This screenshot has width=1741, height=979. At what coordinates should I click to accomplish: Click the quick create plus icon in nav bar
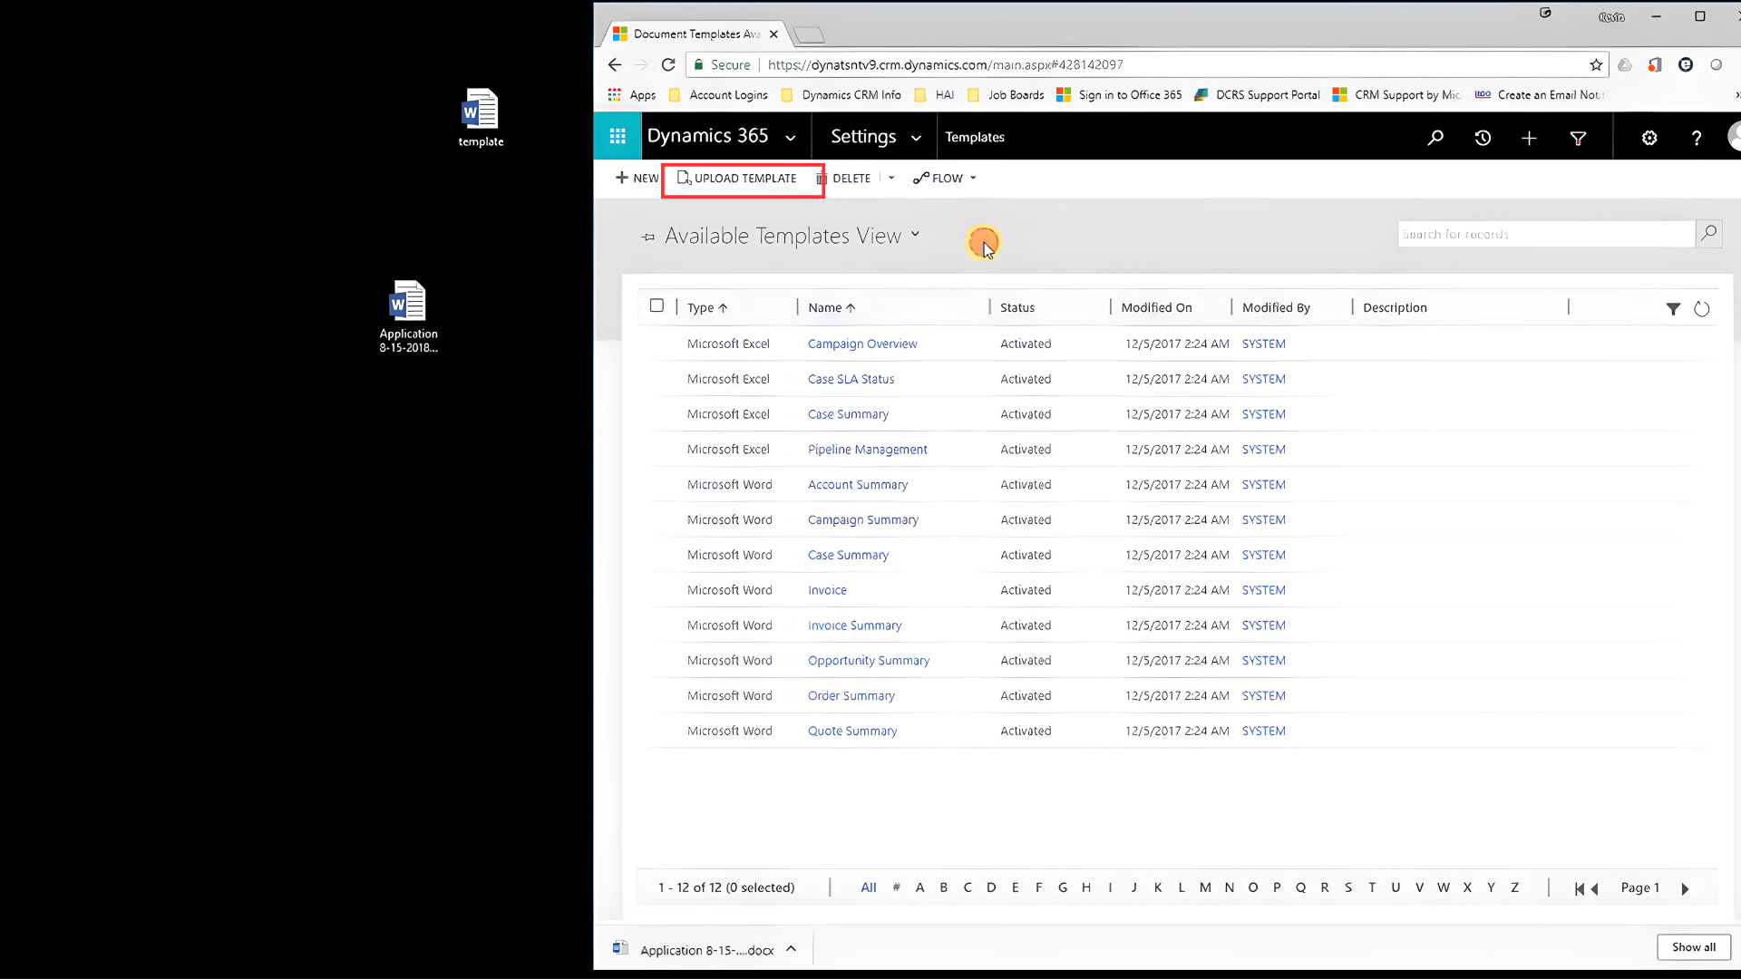click(x=1529, y=138)
